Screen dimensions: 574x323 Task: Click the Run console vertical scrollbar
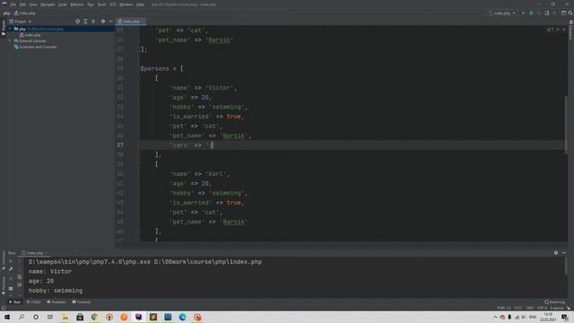tap(566, 266)
